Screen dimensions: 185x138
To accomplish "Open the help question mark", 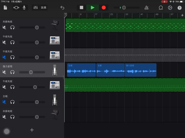I will click(180, 8).
